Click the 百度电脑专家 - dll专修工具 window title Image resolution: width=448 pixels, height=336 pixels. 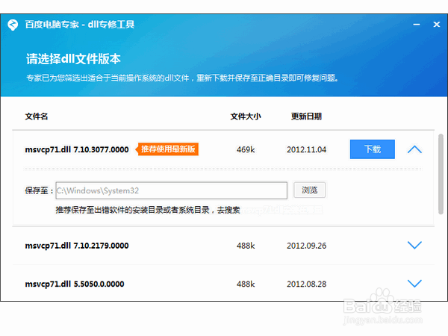tap(80, 25)
